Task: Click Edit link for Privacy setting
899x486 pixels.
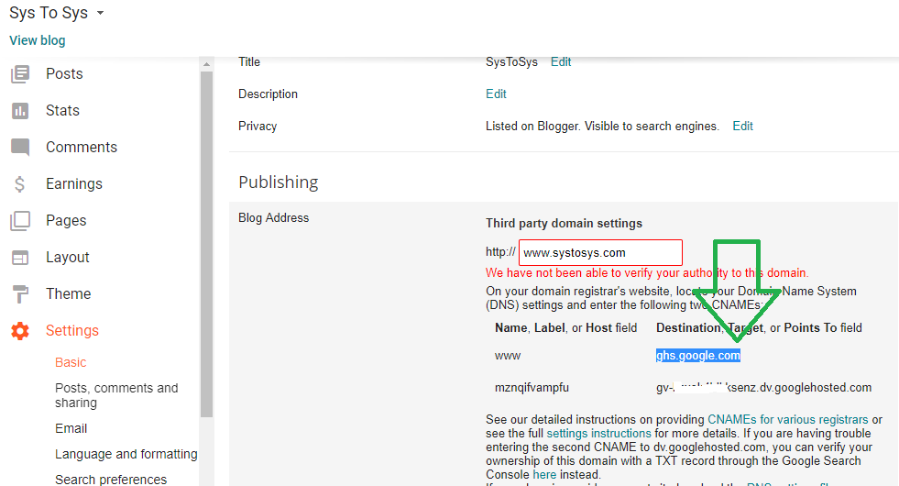Action: [x=742, y=127]
